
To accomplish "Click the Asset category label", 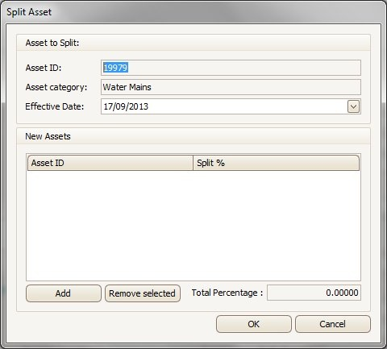I will tap(56, 87).
